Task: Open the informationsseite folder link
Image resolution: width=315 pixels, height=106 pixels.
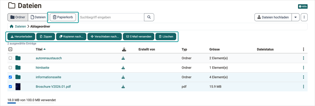Action: (48, 77)
